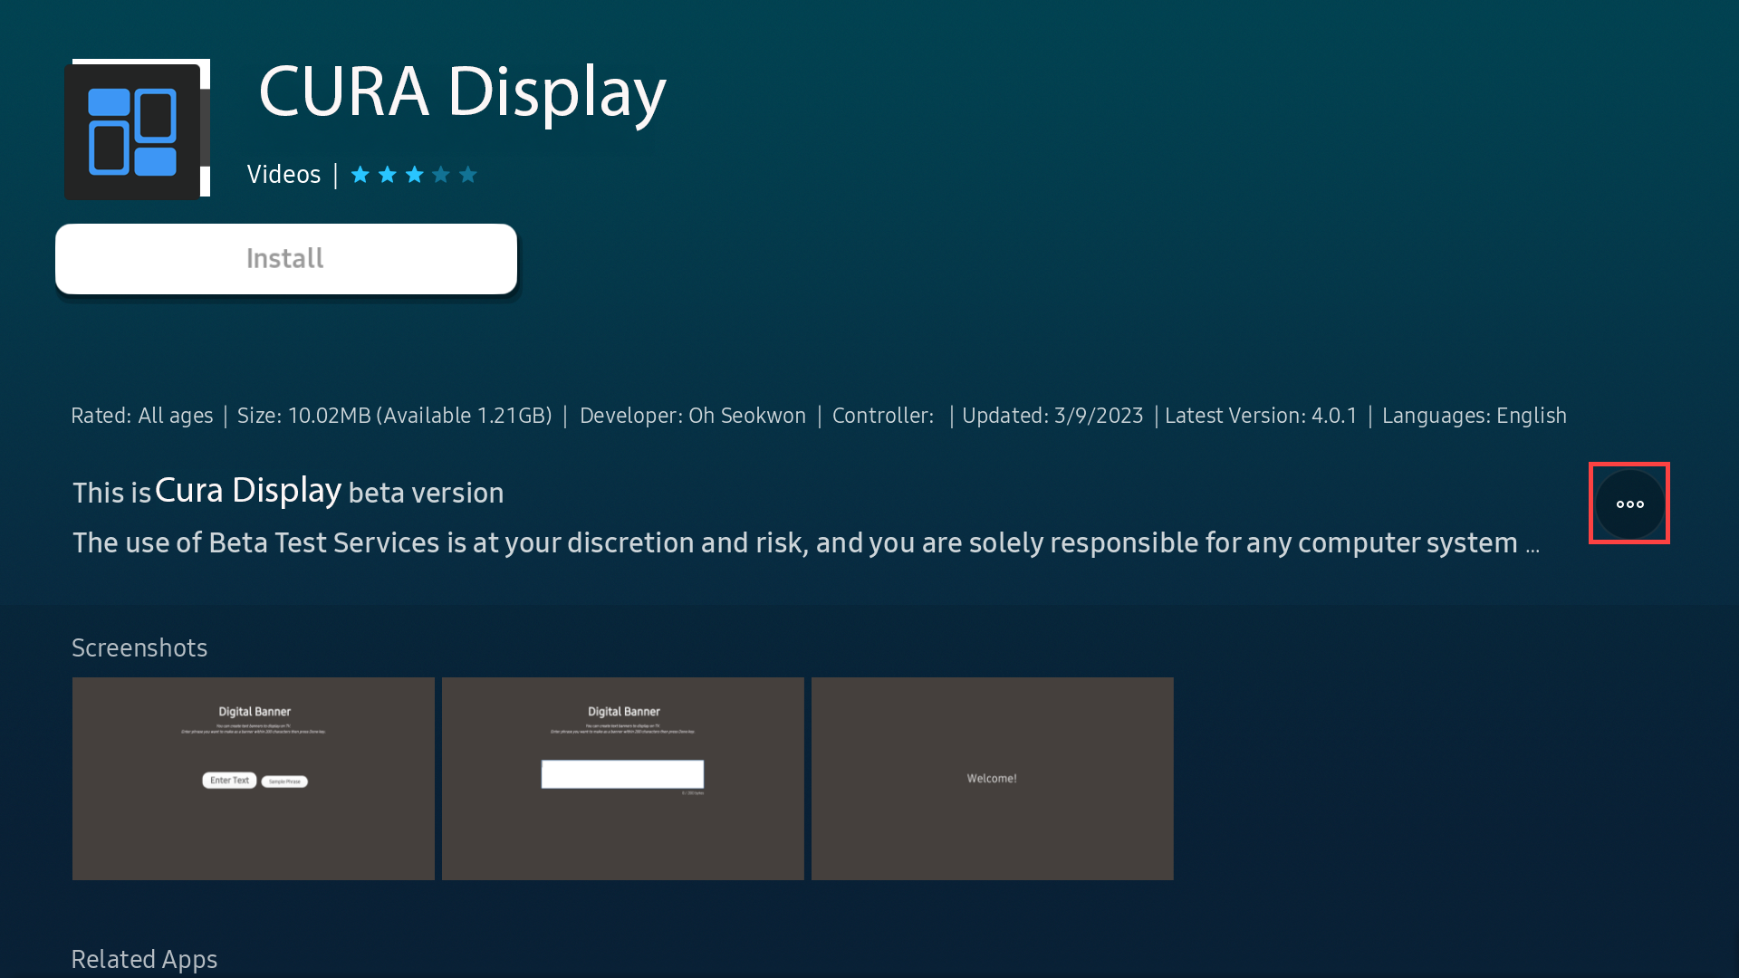
Task: Click the beta version description headline
Action: tap(288, 491)
